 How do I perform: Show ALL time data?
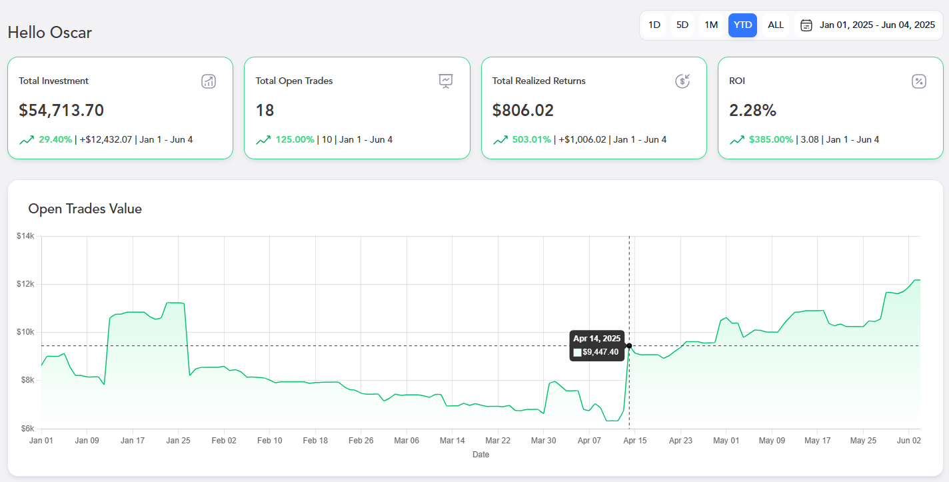click(776, 25)
